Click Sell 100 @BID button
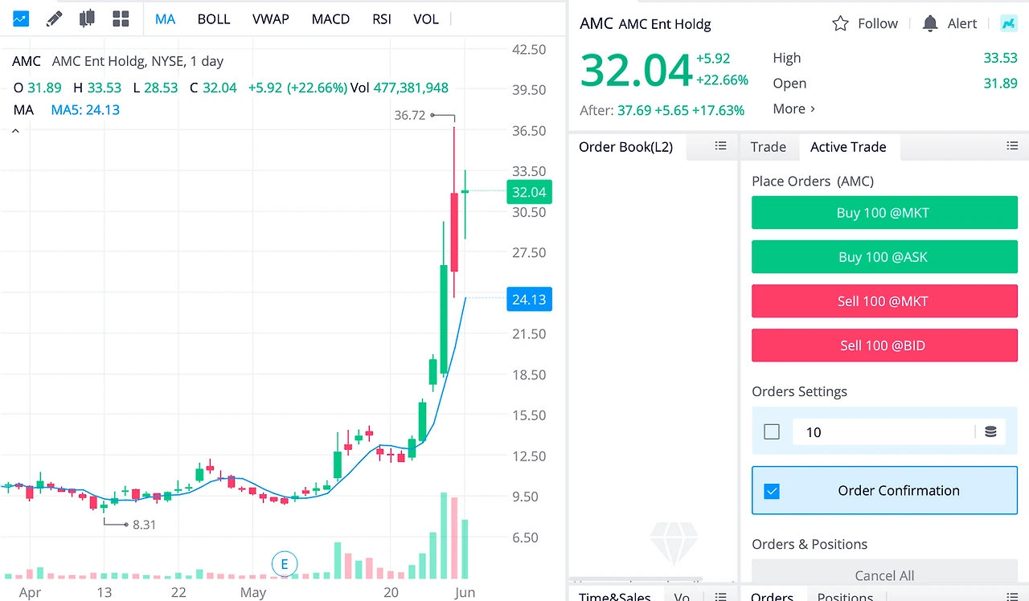The image size is (1029, 601). click(x=884, y=345)
